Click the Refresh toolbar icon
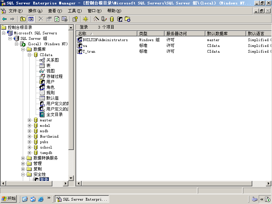Screen dimensions: 272x204 (x=57, y=19)
